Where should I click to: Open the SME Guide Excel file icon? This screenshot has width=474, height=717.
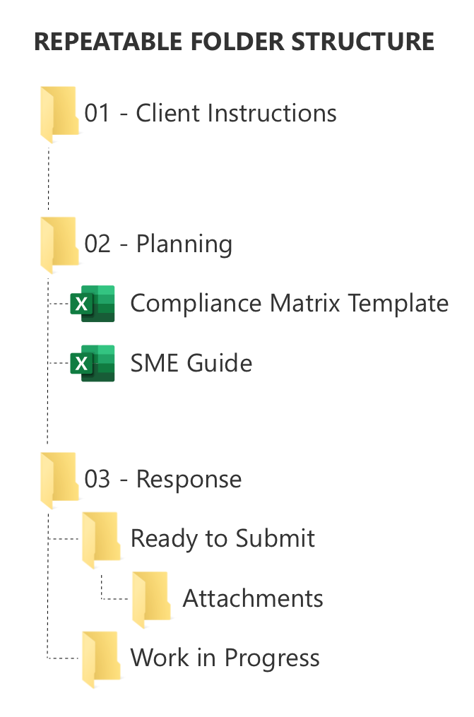coord(93,363)
